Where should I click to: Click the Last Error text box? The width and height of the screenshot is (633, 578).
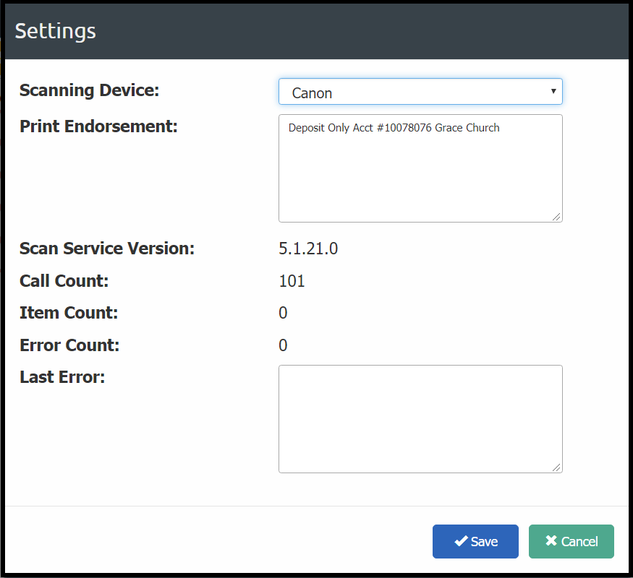[x=420, y=419]
